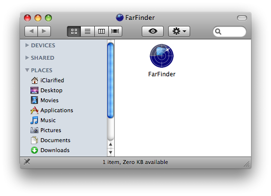Select the Pictures label in sidebar

(50, 130)
